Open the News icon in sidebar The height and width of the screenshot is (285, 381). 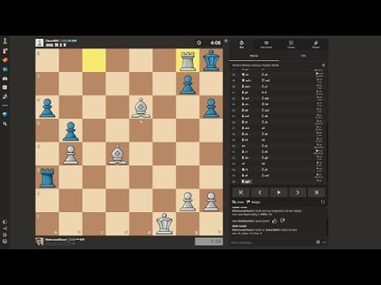[5, 87]
